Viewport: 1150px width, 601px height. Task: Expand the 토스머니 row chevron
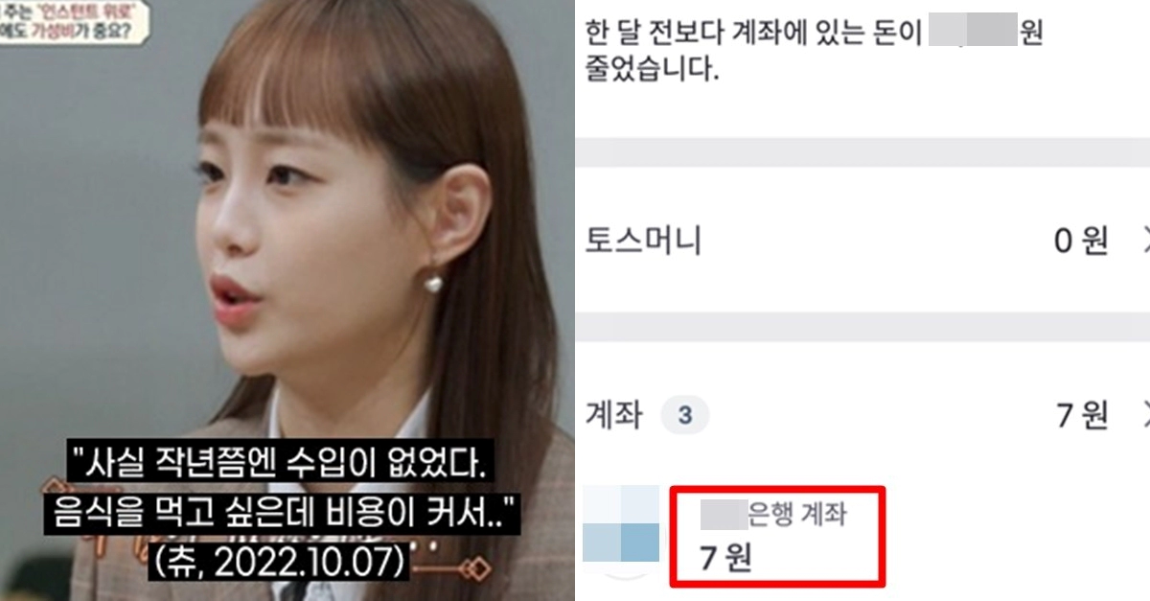coord(1144,243)
